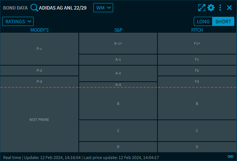Close the Bond Data widget

[x=229, y=8]
